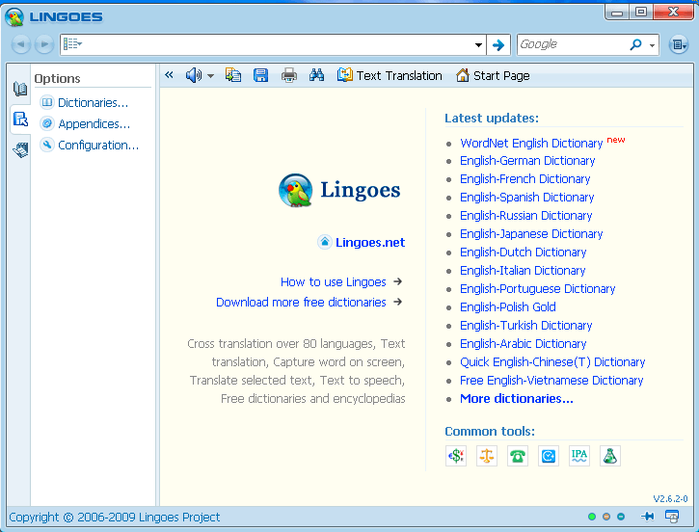The height and width of the screenshot is (532, 699).
Task: Open Quick English-Chinese(T) Dictionary link
Action: click(552, 361)
